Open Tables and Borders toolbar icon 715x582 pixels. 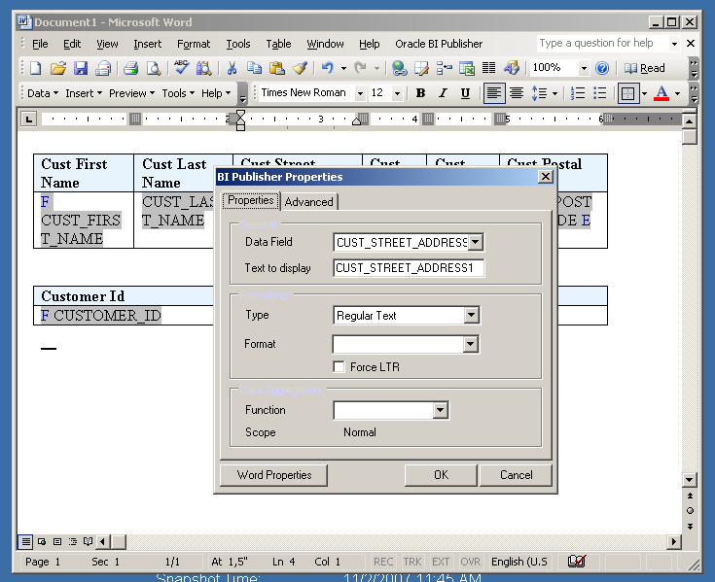point(421,68)
